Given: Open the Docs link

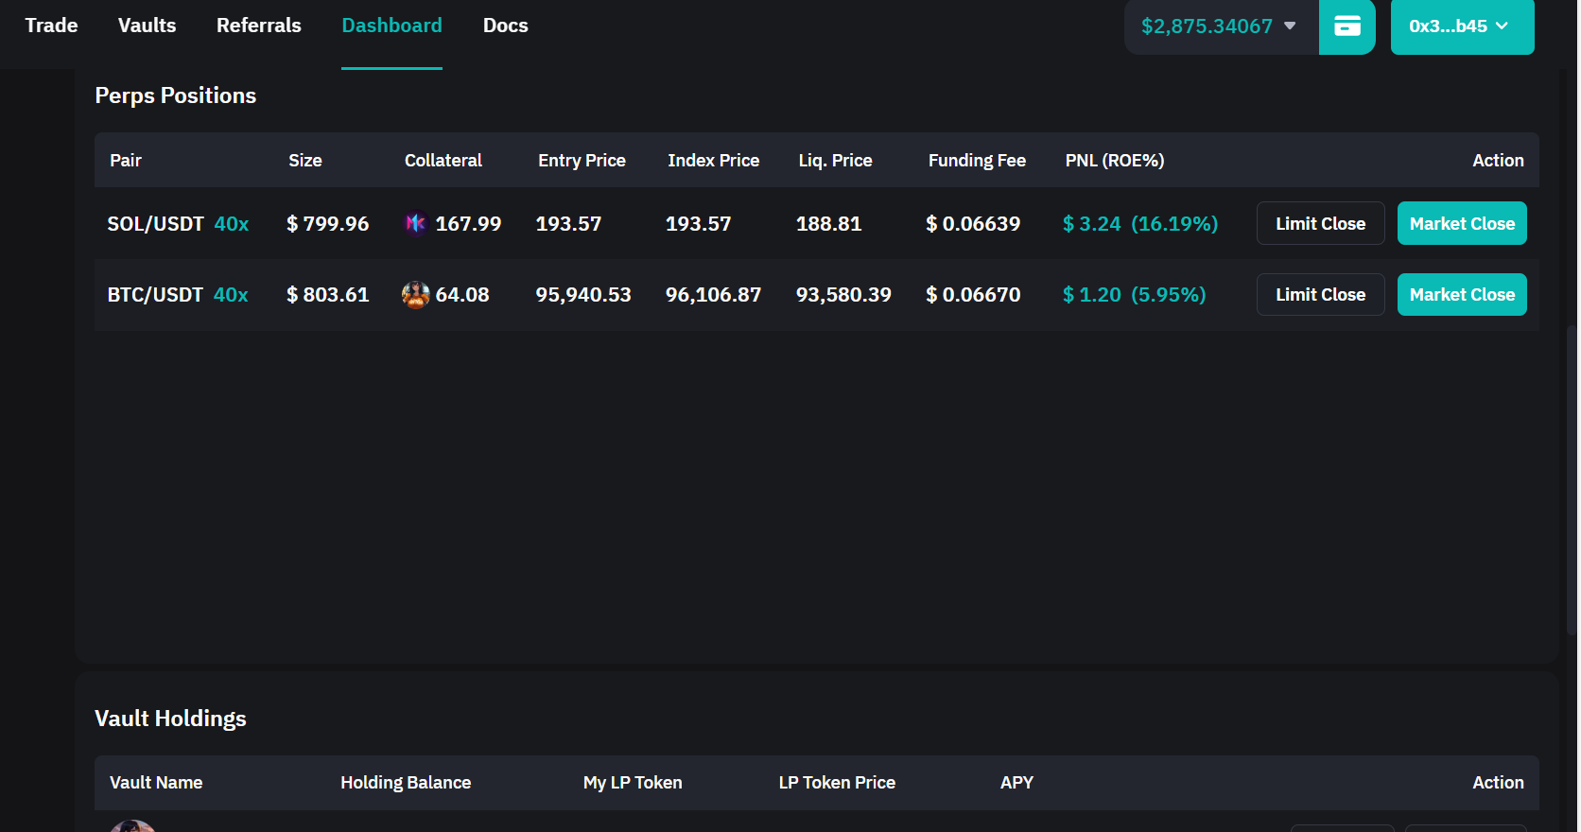Looking at the screenshot, I should click(x=505, y=26).
